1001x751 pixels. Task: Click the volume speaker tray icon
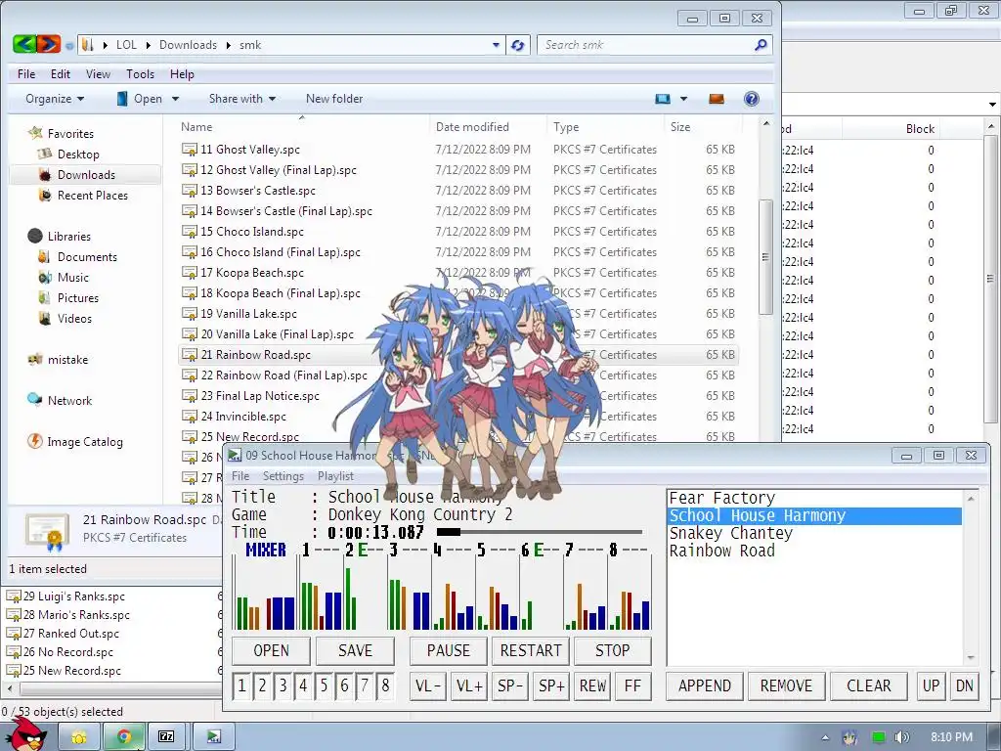[901, 737]
